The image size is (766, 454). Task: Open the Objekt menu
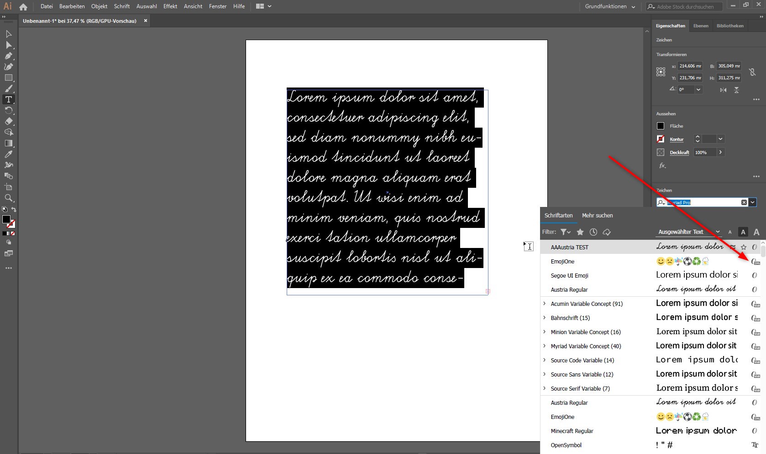click(99, 6)
